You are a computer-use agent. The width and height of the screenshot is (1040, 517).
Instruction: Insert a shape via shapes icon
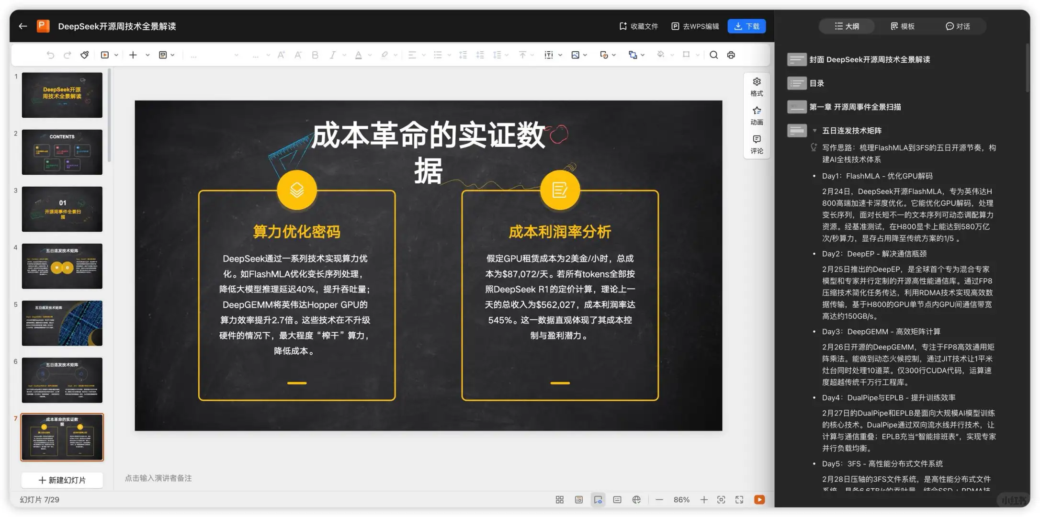pyautogui.click(x=604, y=55)
